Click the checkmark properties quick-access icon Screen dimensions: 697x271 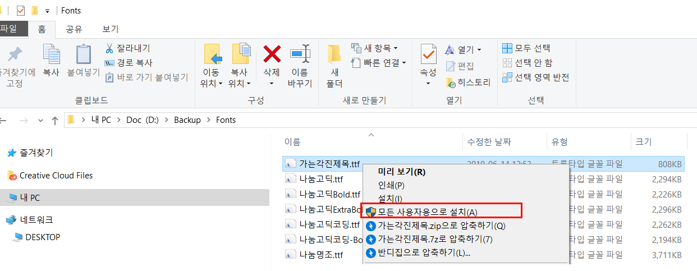[21, 10]
